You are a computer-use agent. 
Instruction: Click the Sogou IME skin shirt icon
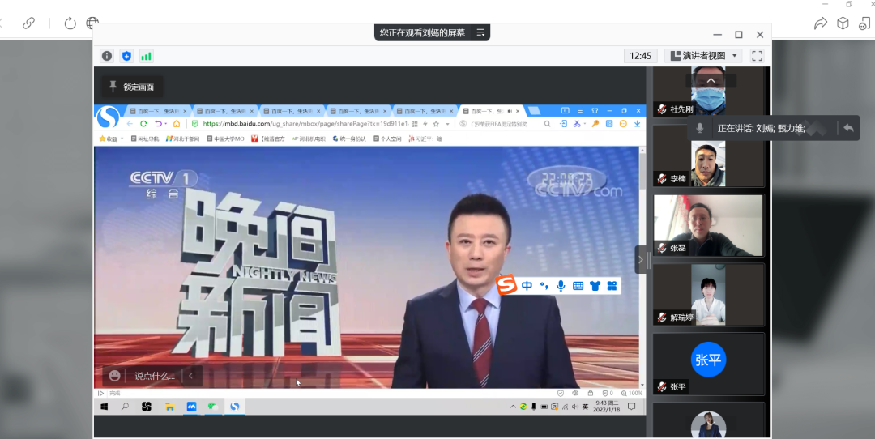pos(595,286)
